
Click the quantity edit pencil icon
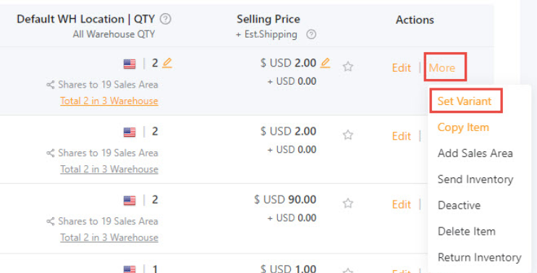click(167, 63)
